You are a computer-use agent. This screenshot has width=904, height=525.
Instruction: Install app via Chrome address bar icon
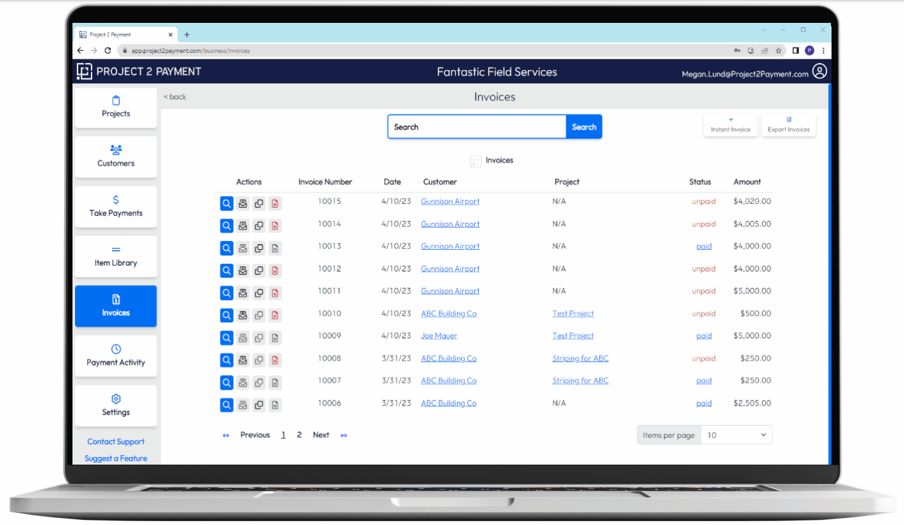[x=751, y=50]
